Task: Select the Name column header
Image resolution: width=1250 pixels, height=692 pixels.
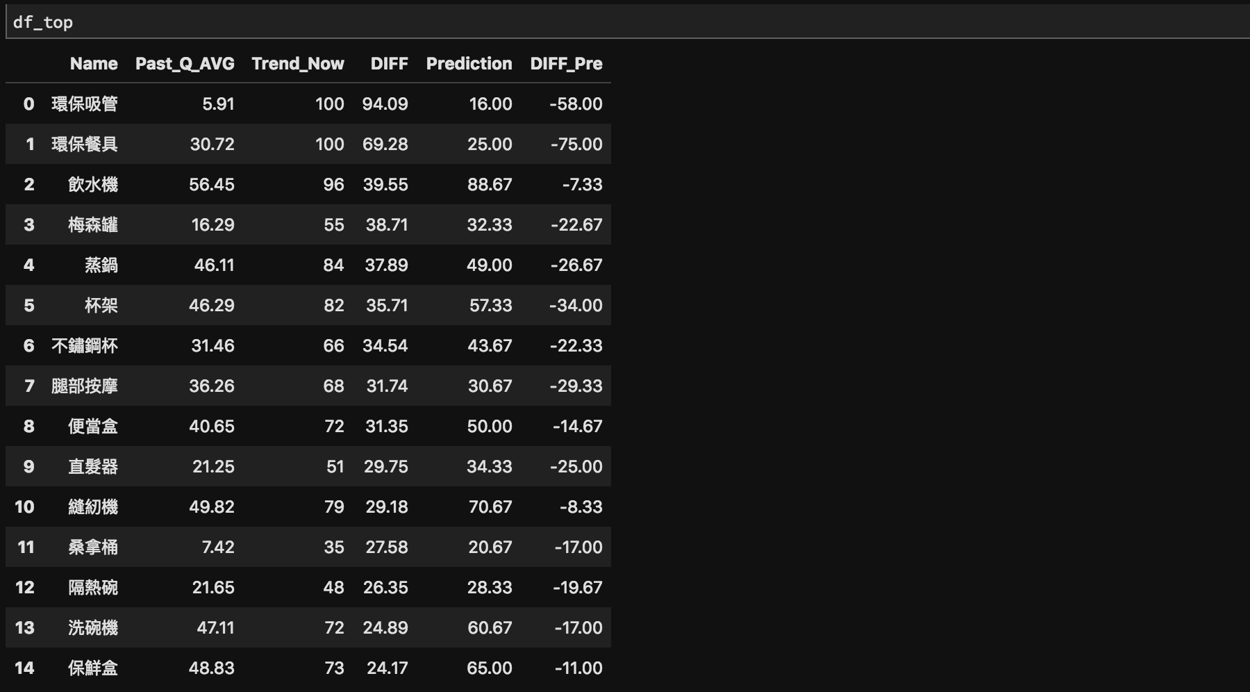Action: 94,64
